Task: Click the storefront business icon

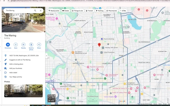Action: [x=6, y=68]
